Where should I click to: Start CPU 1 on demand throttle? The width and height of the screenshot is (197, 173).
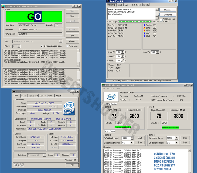tap(185, 143)
